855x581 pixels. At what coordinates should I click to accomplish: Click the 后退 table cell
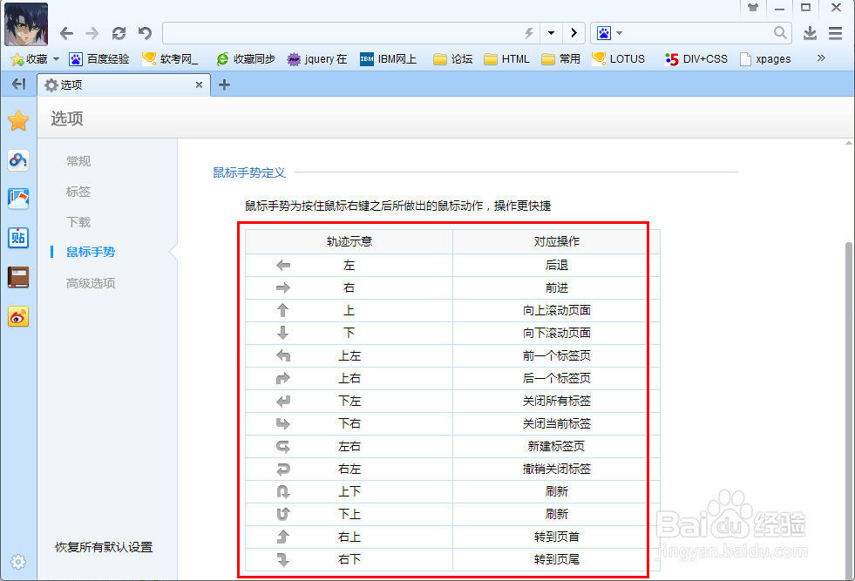[556, 266]
